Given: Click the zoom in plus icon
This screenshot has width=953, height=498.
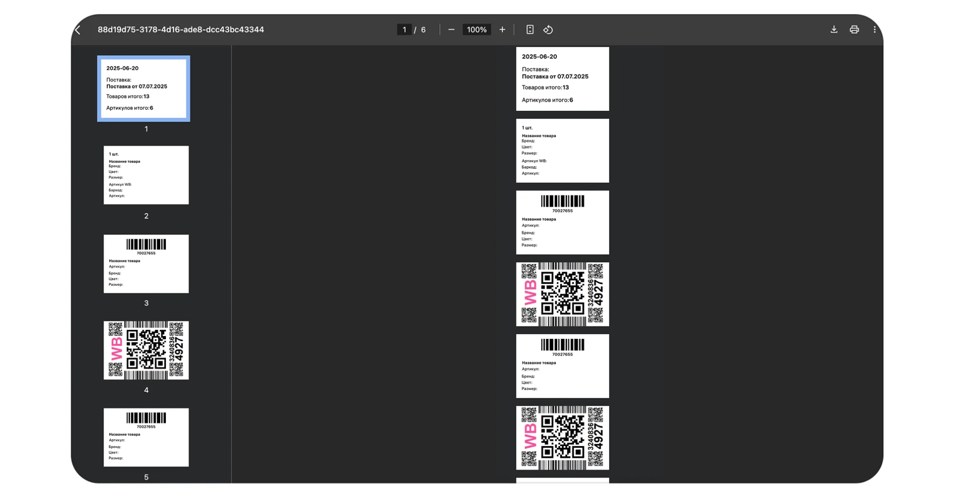Looking at the screenshot, I should 502,30.
